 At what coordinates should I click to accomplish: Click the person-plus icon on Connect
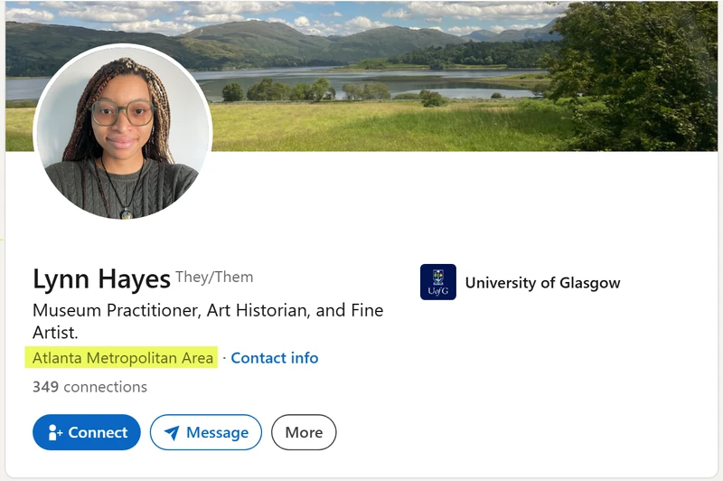[x=55, y=432]
